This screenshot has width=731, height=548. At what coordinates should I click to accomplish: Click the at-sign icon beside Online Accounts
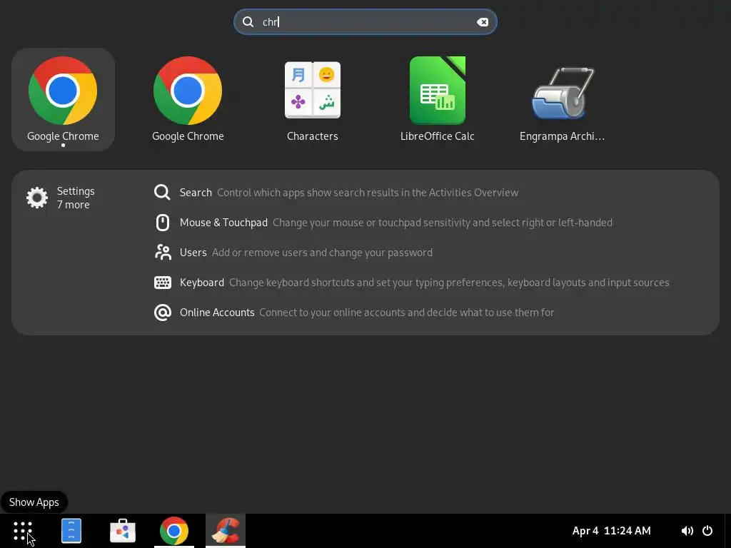[x=162, y=313]
